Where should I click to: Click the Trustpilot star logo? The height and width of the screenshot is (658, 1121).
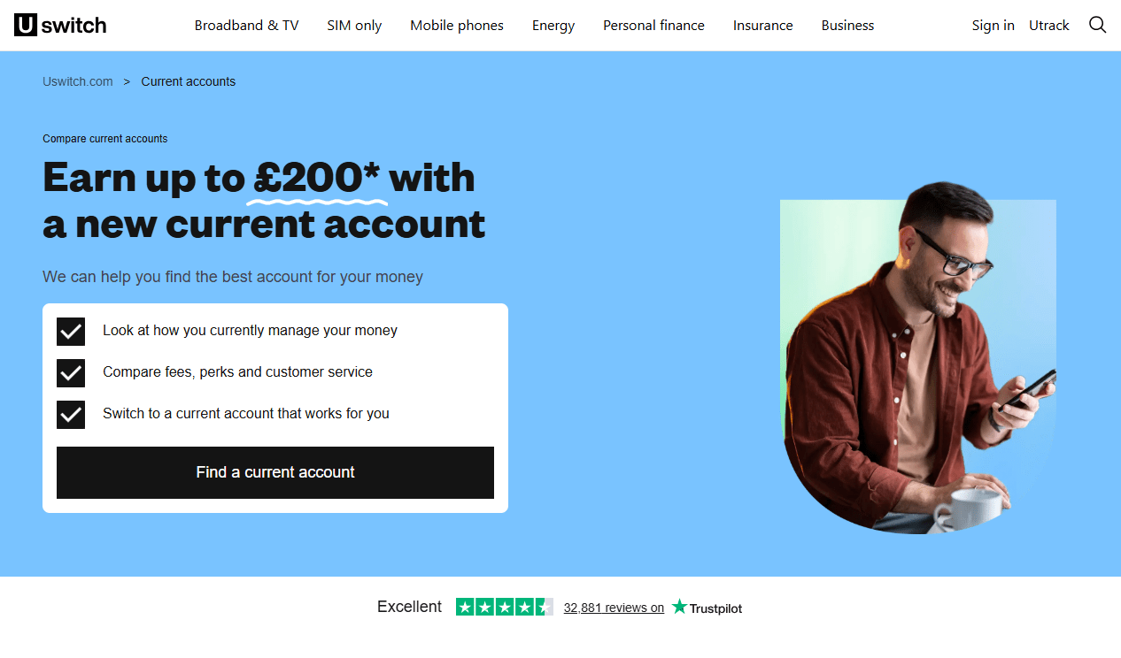click(707, 608)
